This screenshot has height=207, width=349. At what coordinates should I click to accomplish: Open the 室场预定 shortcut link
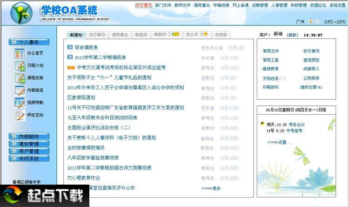pyautogui.click(x=311, y=60)
